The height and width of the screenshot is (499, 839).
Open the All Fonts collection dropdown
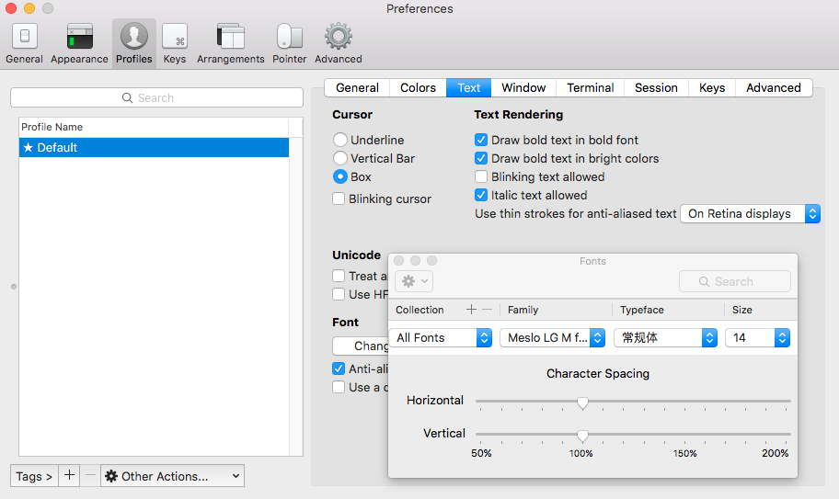(441, 337)
